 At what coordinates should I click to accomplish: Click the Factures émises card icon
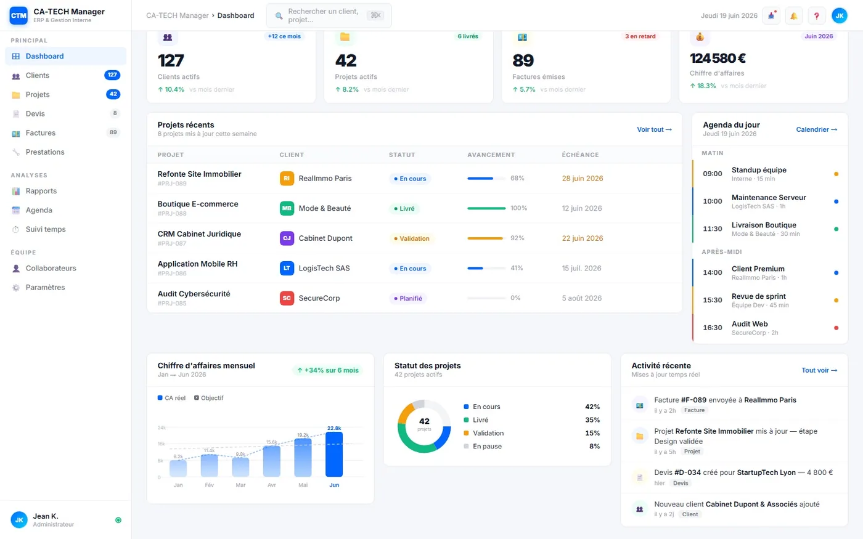pyautogui.click(x=522, y=37)
